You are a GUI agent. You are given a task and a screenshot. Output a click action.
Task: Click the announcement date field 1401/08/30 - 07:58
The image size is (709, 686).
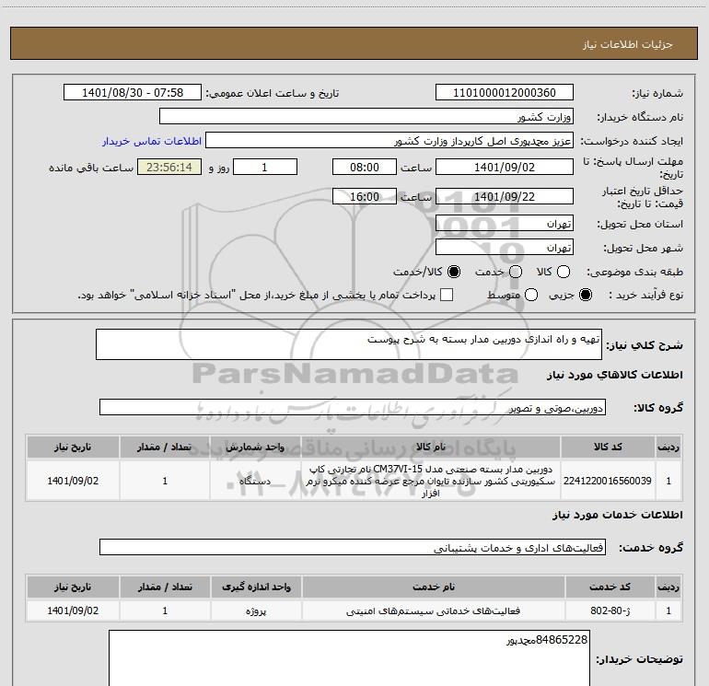[133, 92]
